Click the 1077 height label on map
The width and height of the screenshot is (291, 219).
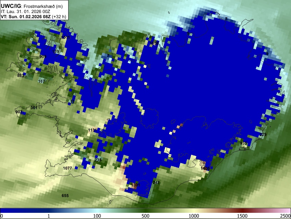[x=67, y=168]
